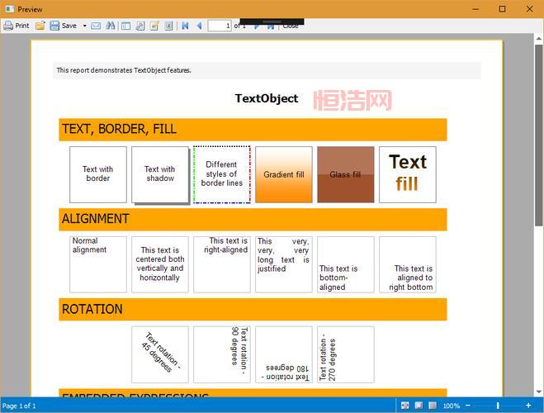This screenshot has height=413, width=544.
Task: Switch to two pages view mode
Action: pos(433,406)
